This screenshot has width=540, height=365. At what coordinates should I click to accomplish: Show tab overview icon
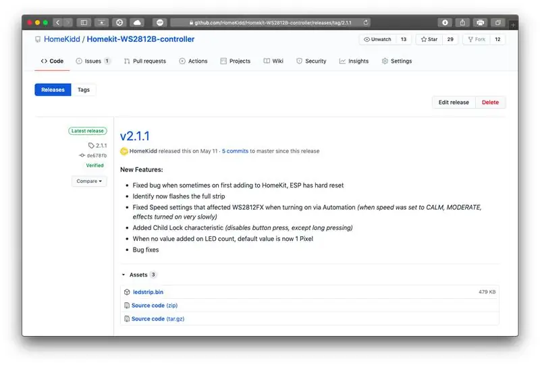click(x=497, y=23)
